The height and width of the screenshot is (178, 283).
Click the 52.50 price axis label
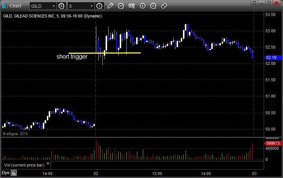(x=270, y=47)
